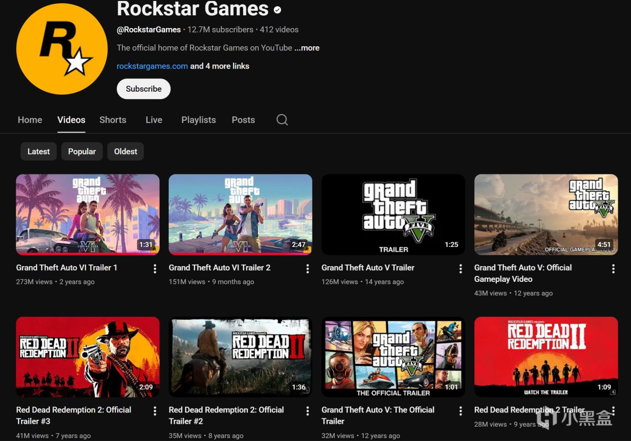The width and height of the screenshot is (631, 441).
Task: Open options menu for GTA V: The Official Trailer
Action: point(460,411)
